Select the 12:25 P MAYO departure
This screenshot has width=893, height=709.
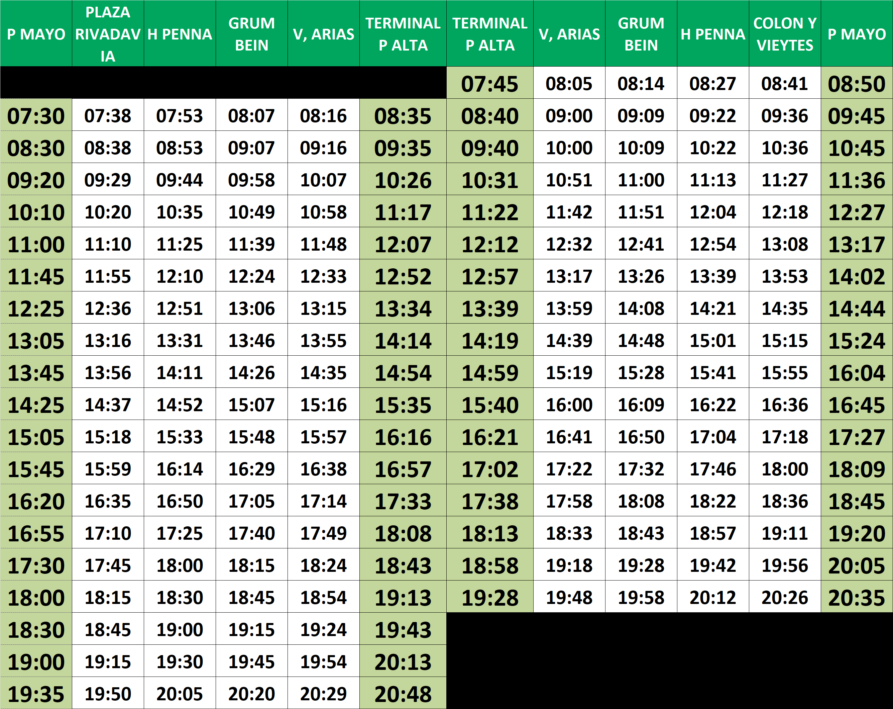pyautogui.click(x=36, y=308)
